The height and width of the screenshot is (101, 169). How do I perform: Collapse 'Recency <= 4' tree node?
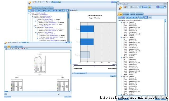34,18
